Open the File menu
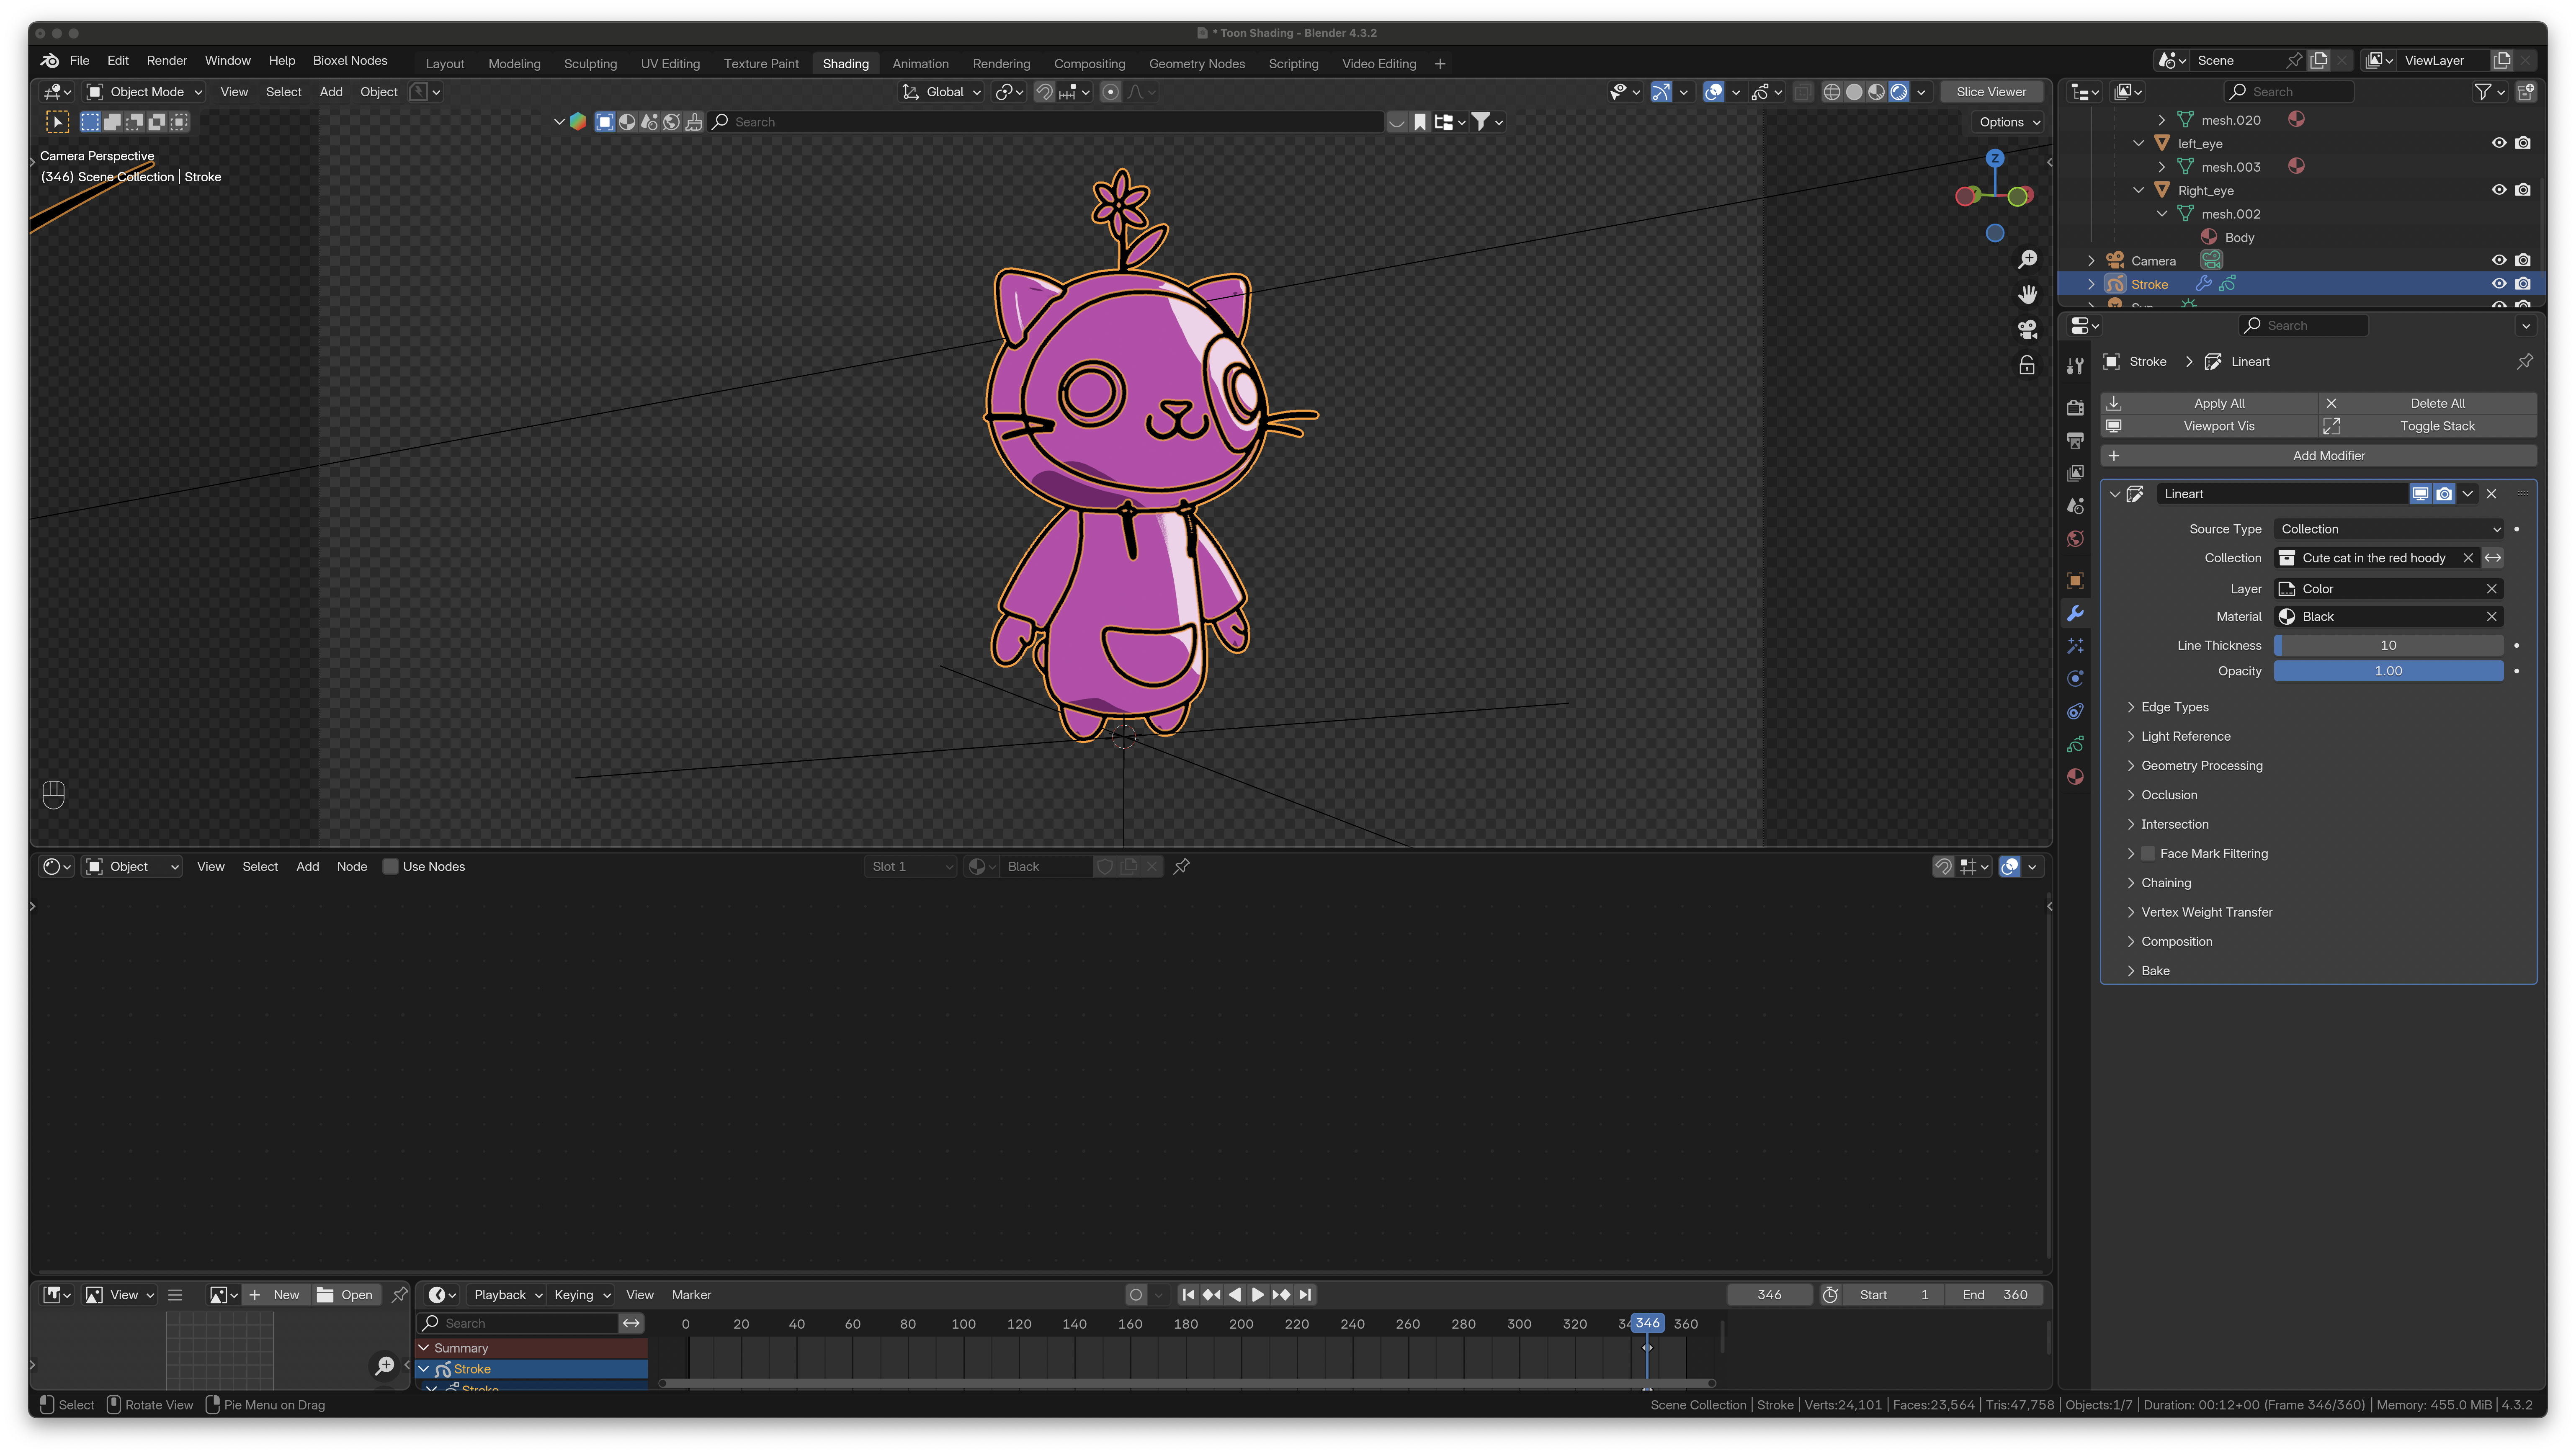Image resolution: width=2576 pixels, height=1453 pixels. pos(80,61)
